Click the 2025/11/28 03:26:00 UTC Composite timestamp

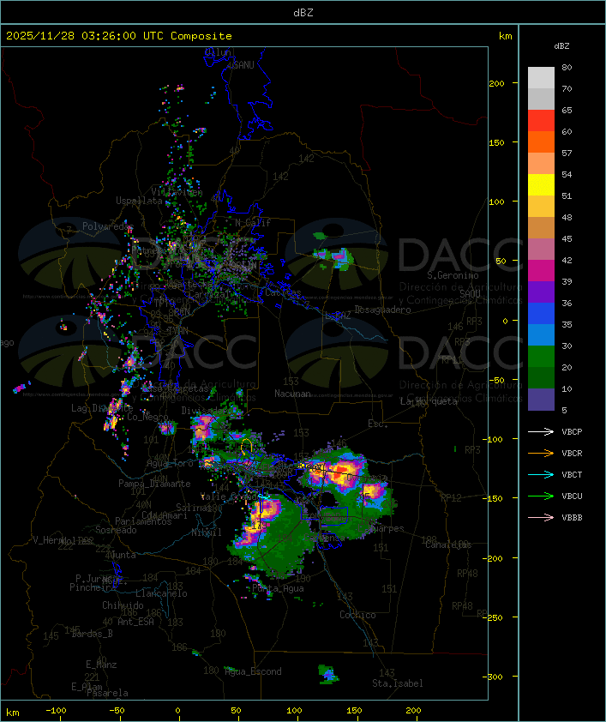point(119,36)
